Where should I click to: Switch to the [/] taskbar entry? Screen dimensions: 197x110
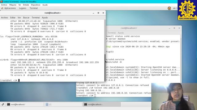point(63,105)
